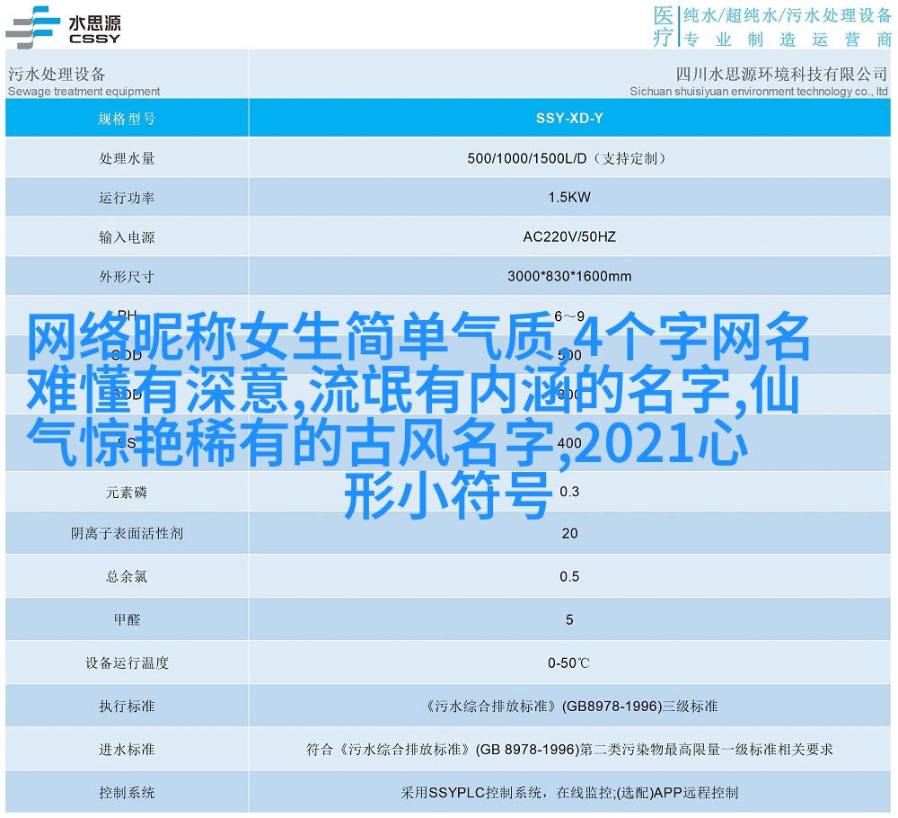Select the 采用SSYPLC控制系统 value cell
The image size is (898, 818).
(x=569, y=793)
